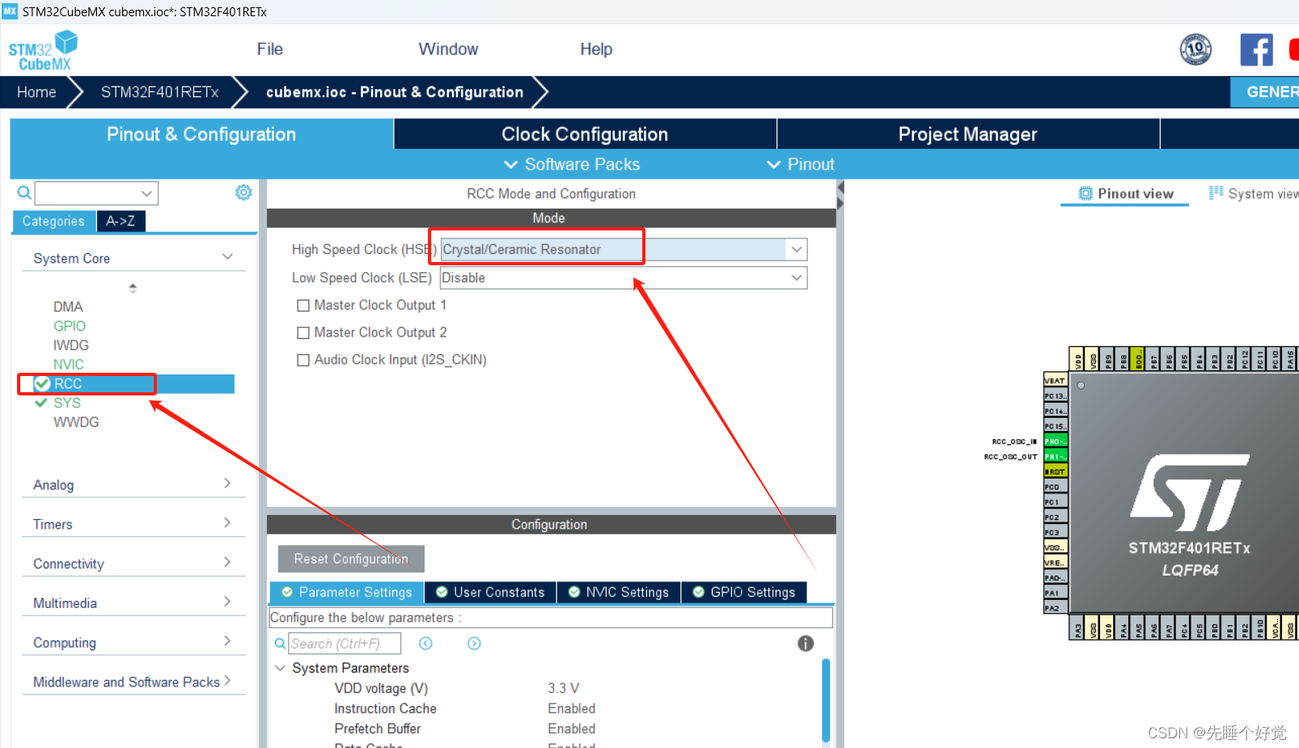
Task: Click the parameter search magnifier icon
Action: pyautogui.click(x=280, y=644)
